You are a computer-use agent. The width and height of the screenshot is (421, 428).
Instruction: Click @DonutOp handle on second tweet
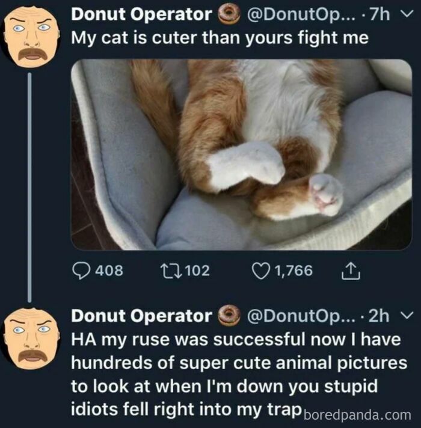[x=301, y=316]
